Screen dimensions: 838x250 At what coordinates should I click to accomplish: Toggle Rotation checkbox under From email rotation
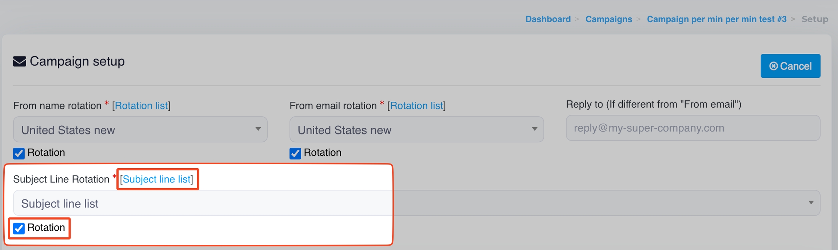coord(295,153)
